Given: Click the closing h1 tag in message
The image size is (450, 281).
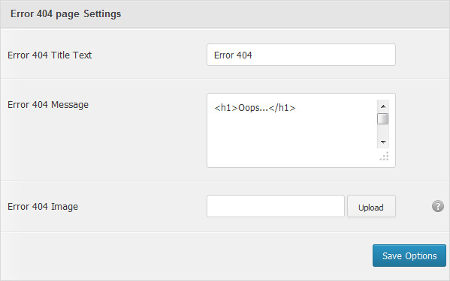Looking at the screenshot, I should point(282,108).
